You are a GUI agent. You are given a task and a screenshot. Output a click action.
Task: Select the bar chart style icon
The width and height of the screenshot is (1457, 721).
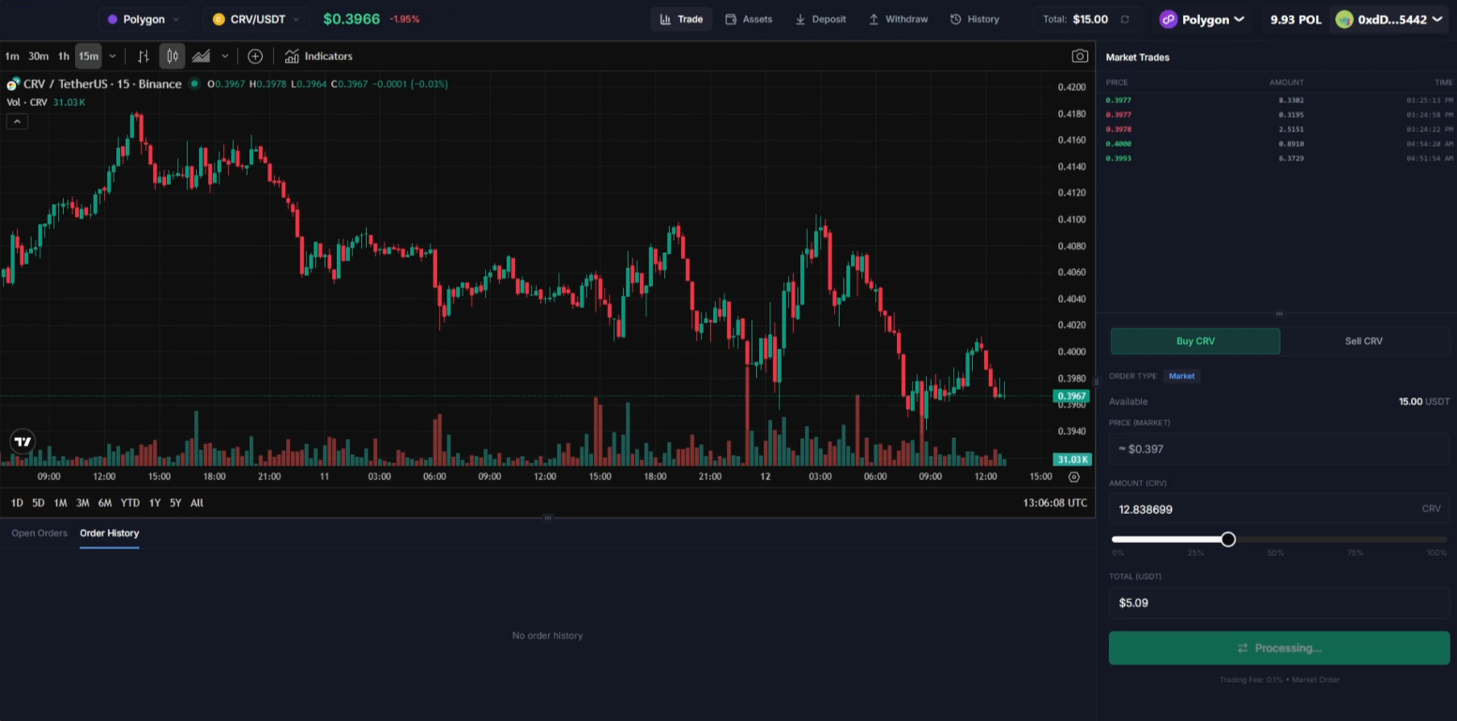pyautogui.click(x=143, y=55)
